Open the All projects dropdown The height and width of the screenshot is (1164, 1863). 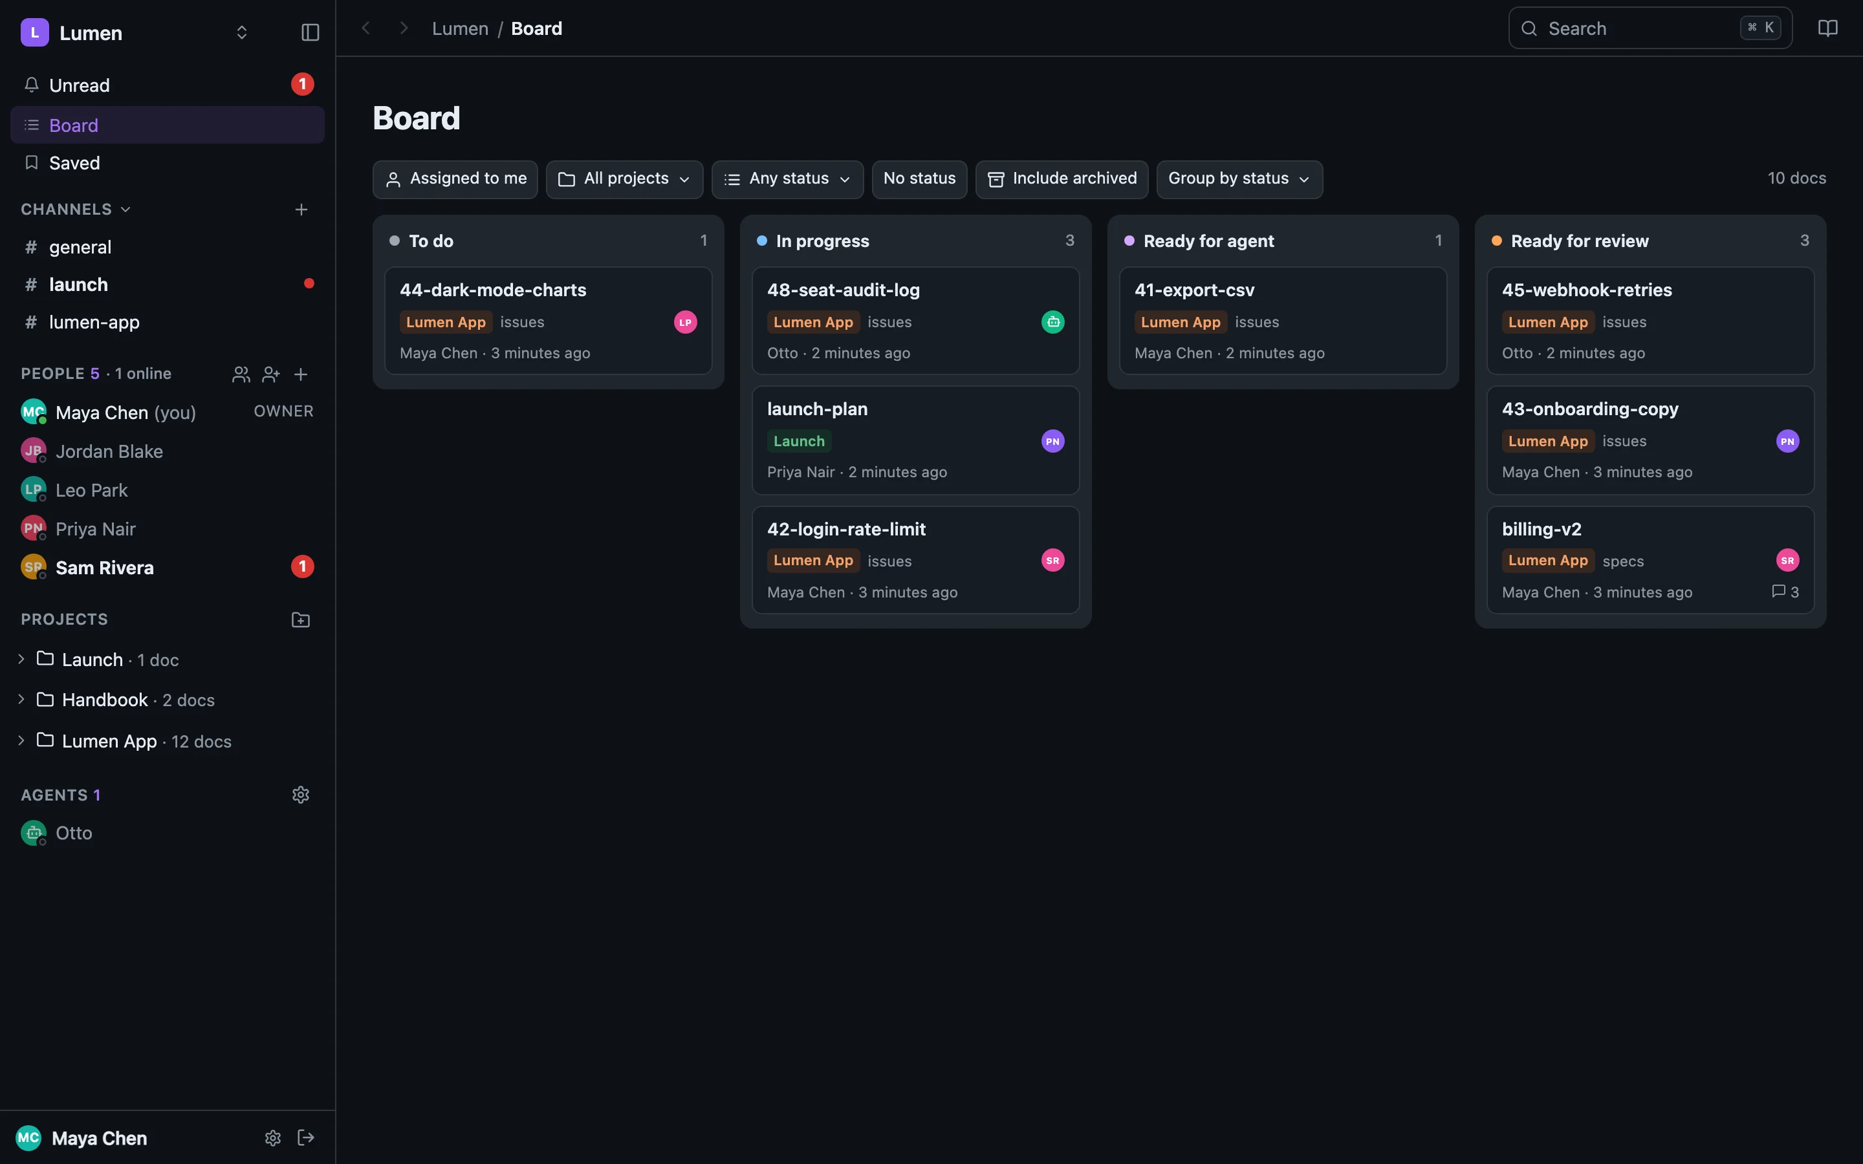click(624, 178)
